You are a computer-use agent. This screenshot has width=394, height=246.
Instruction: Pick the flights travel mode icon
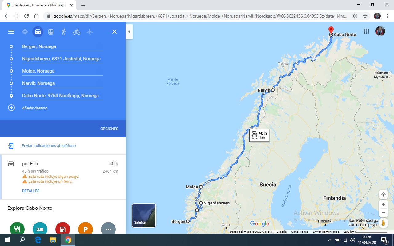pos(90,32)
